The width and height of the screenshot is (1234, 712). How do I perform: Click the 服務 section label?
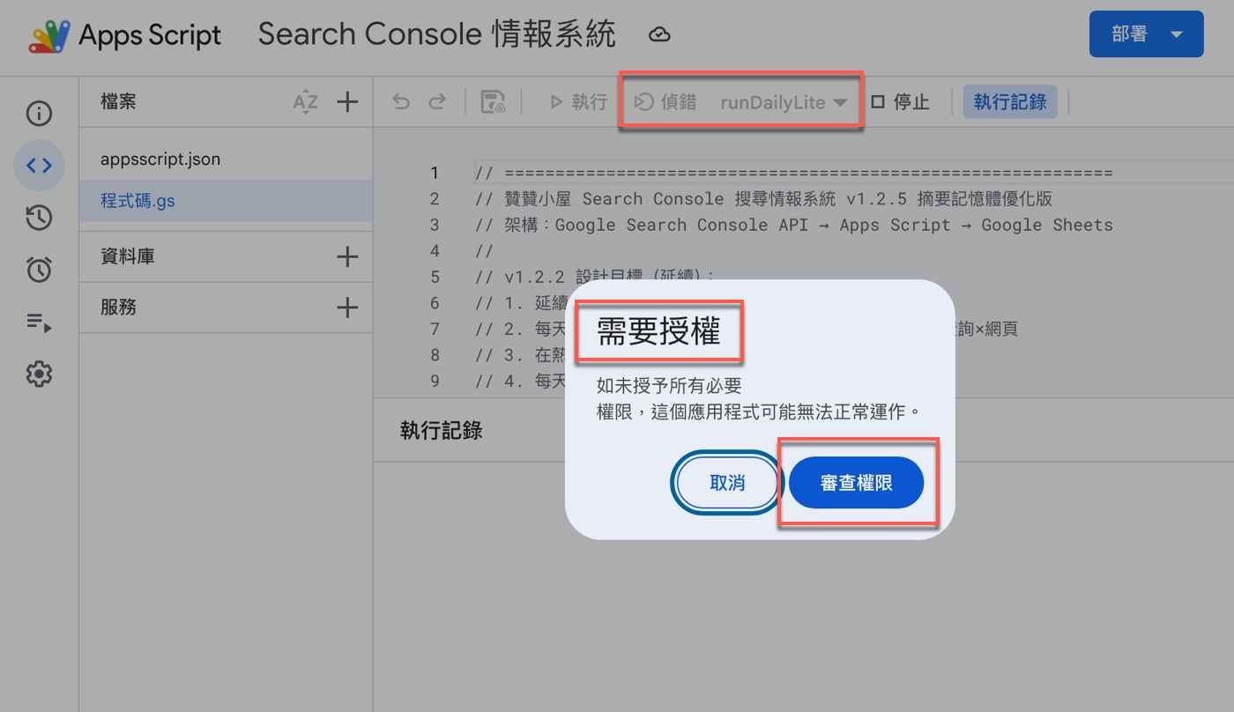click(x=118, y=308)
